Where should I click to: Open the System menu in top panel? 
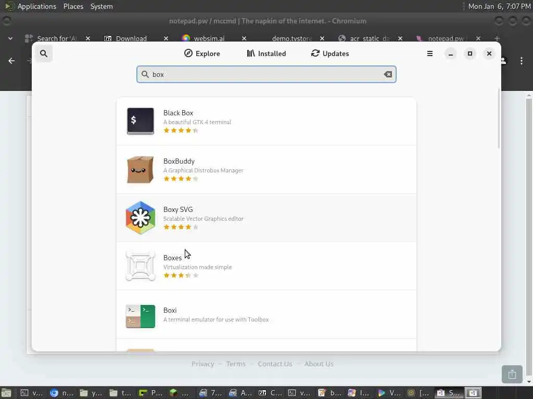pos(101,6)
